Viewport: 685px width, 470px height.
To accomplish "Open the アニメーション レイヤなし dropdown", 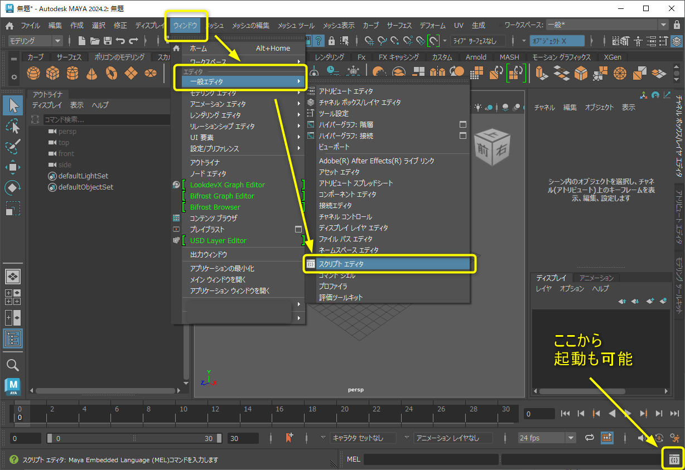I will click(x=454, y=438).
